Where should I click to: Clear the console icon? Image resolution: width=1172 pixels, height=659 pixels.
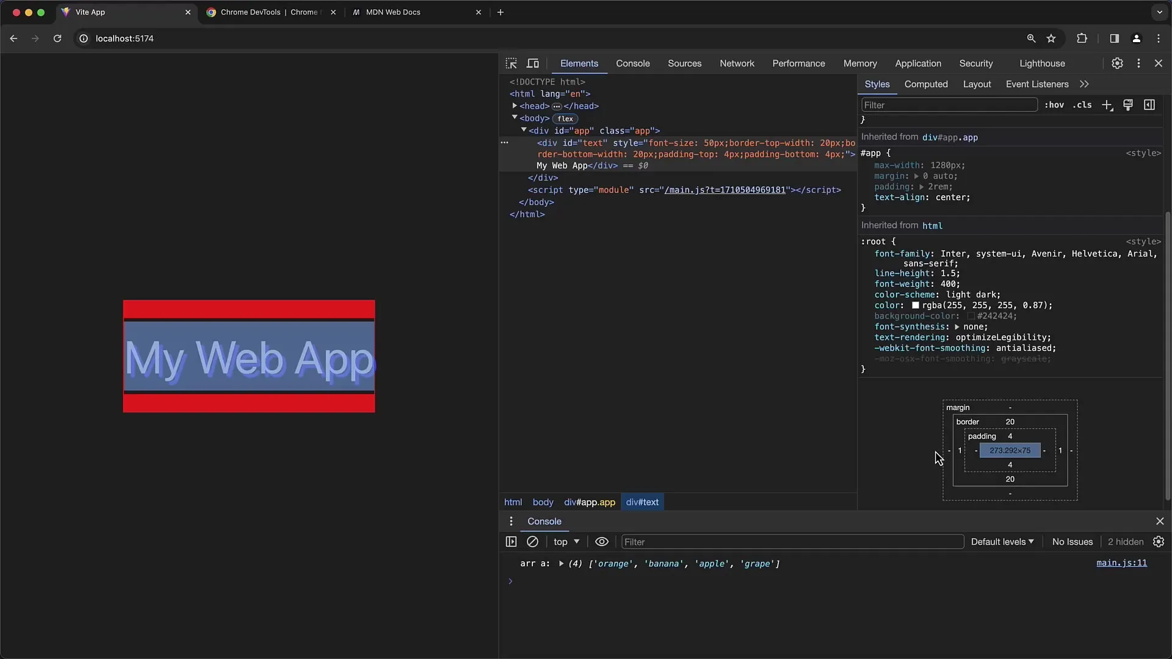coord(532,542)
